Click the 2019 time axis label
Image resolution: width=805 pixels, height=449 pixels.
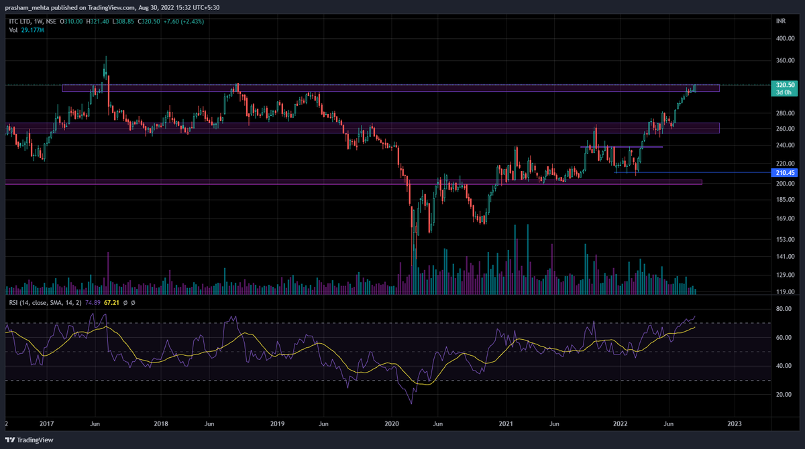click(x=277, y=424)
